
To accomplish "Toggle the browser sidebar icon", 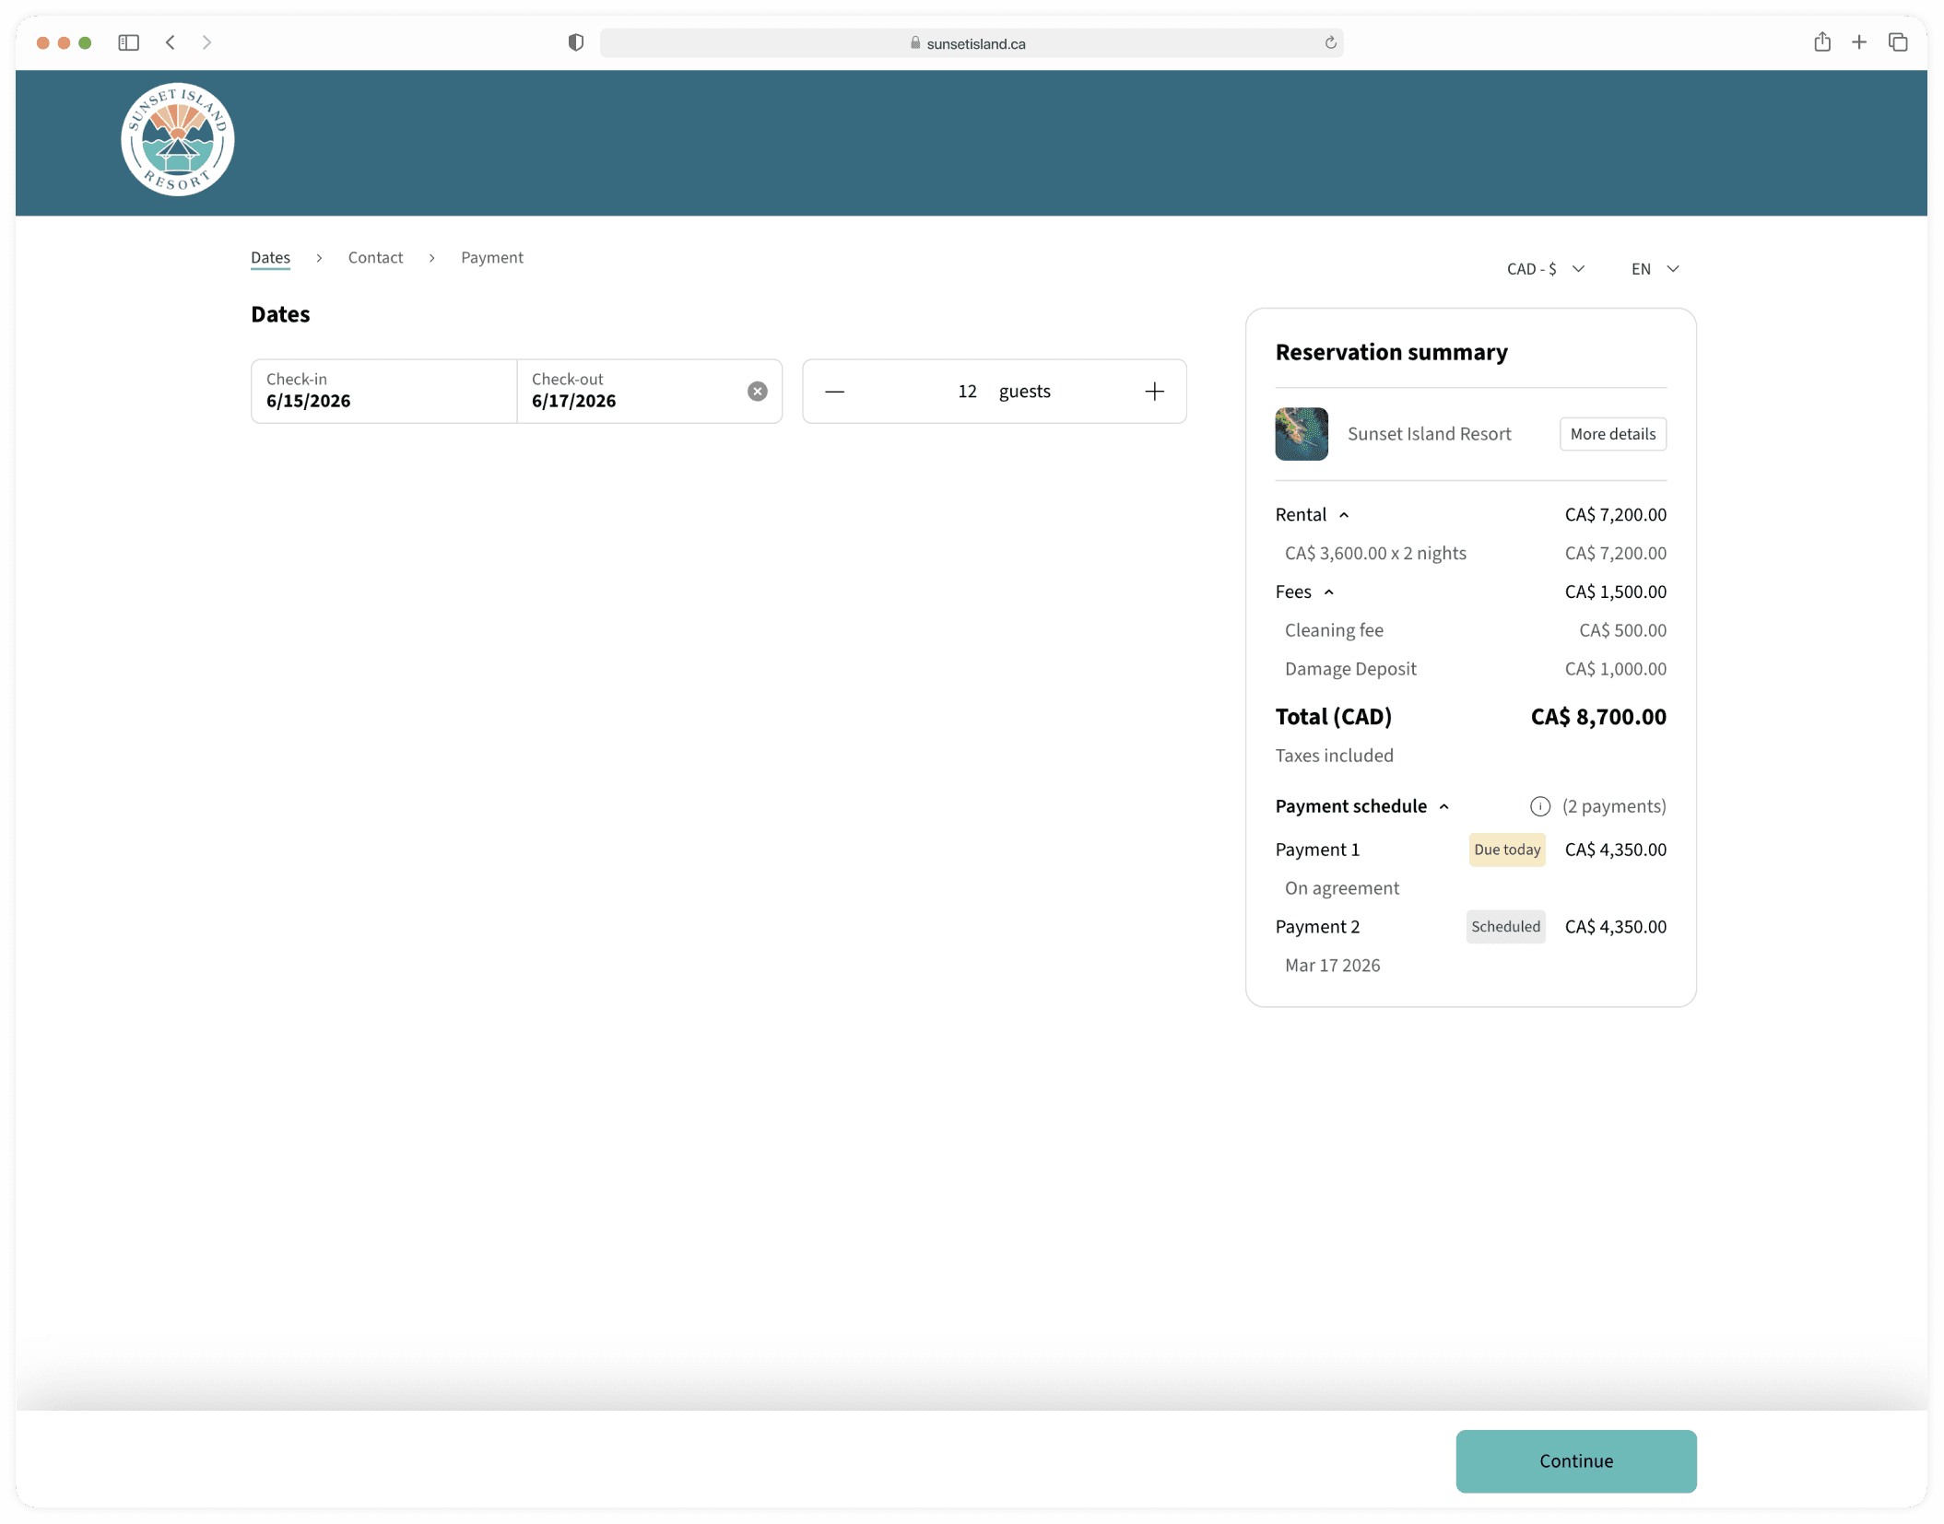I will point(128,42).
